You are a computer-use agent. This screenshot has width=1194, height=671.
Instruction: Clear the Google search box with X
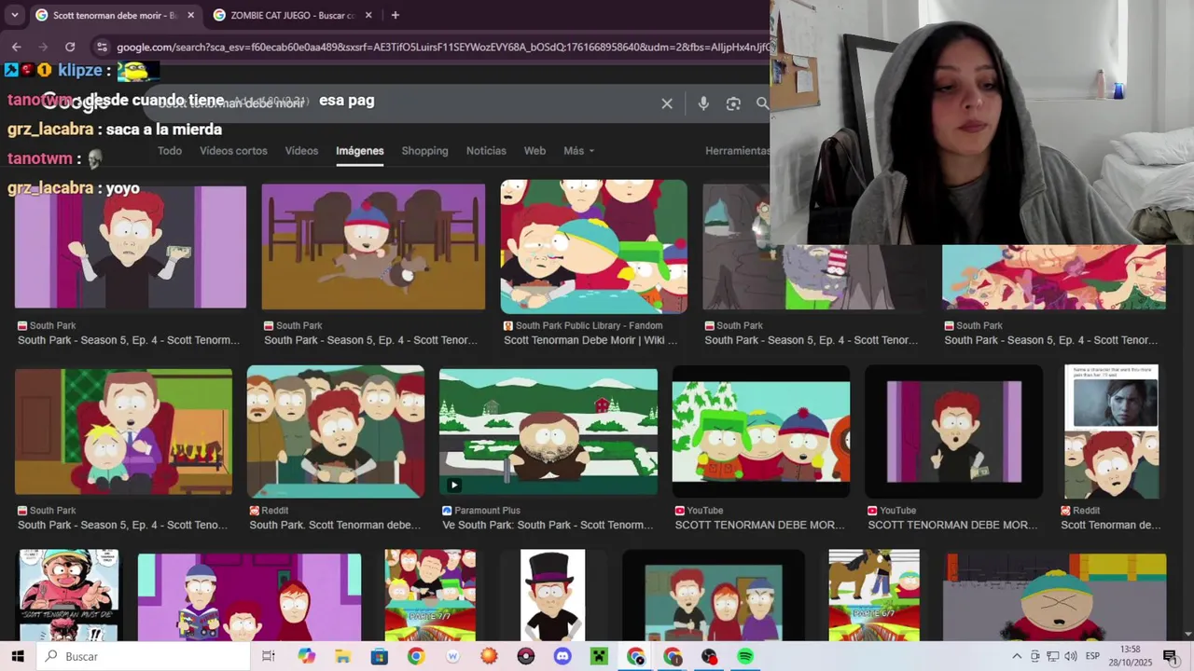[x=667, y=103]
